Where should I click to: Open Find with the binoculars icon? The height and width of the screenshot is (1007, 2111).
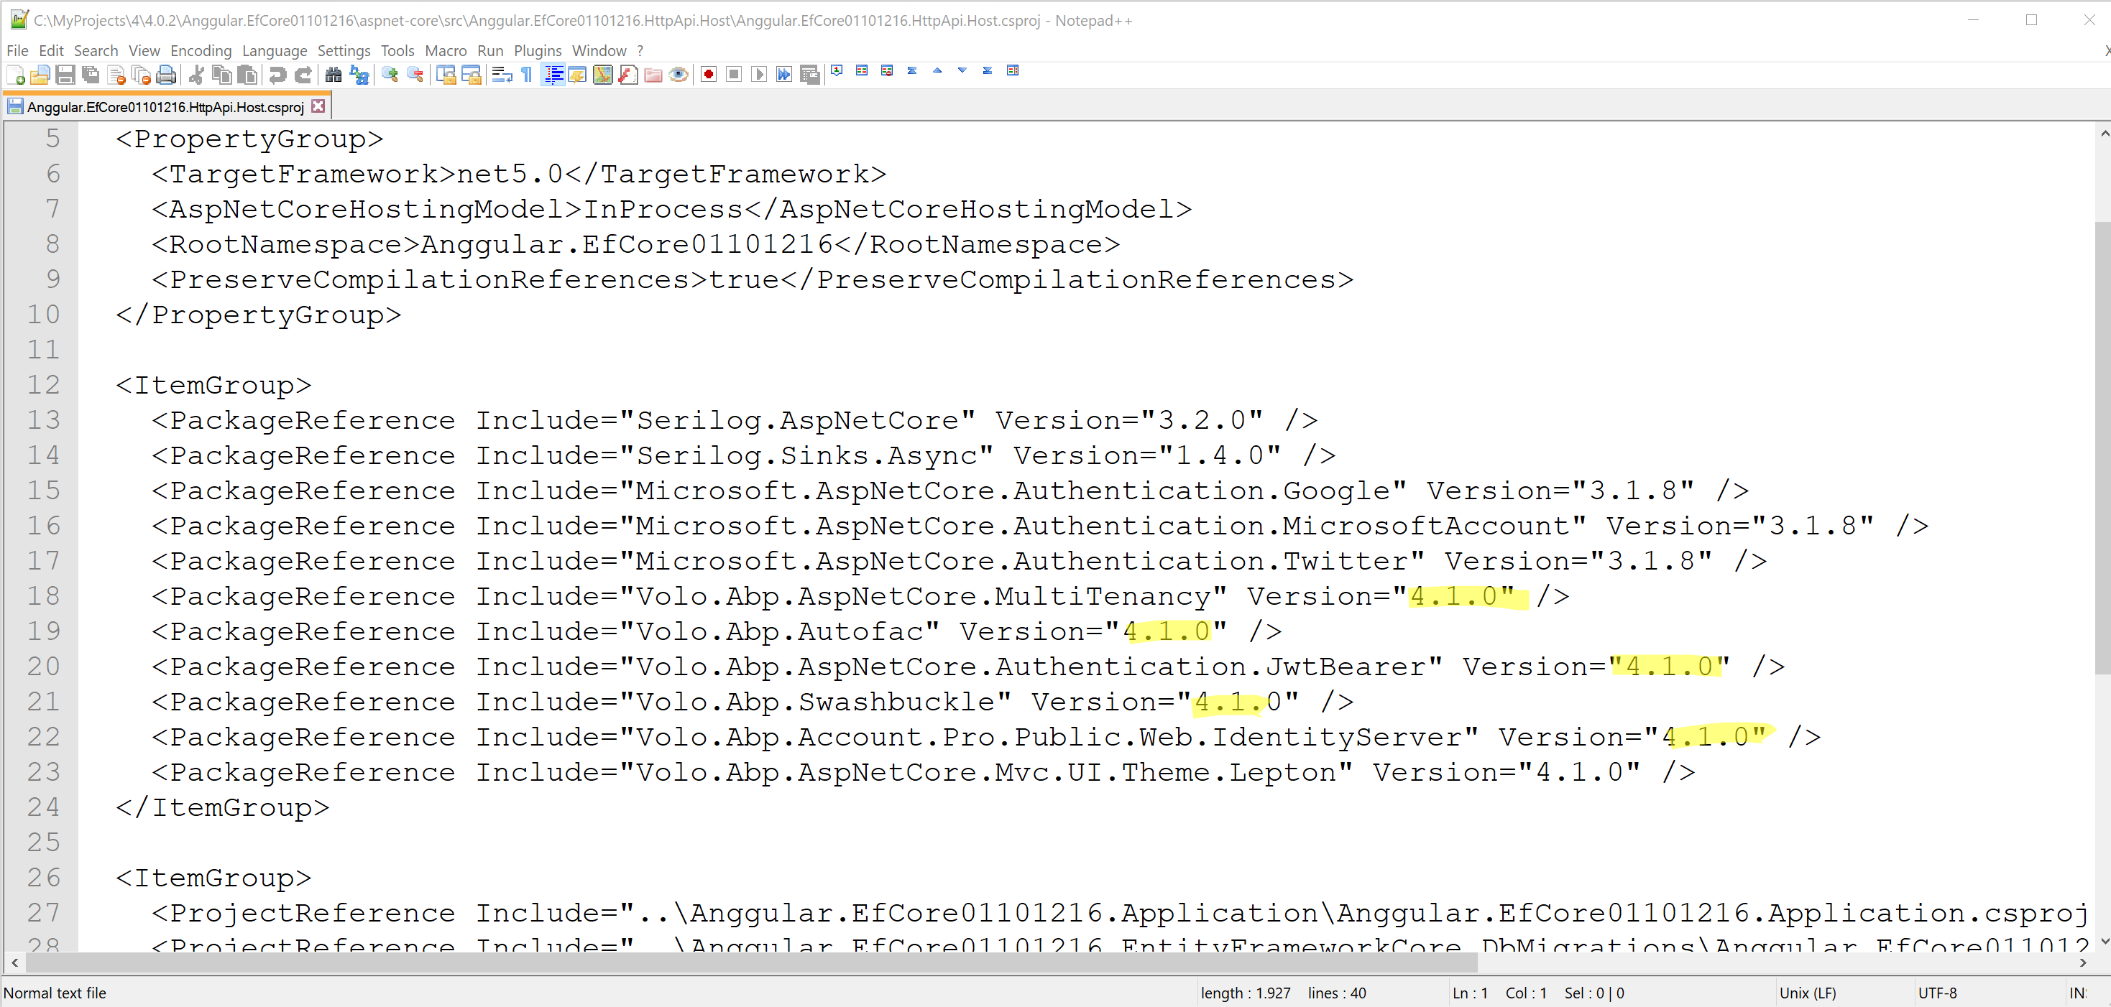click(334, 75)
